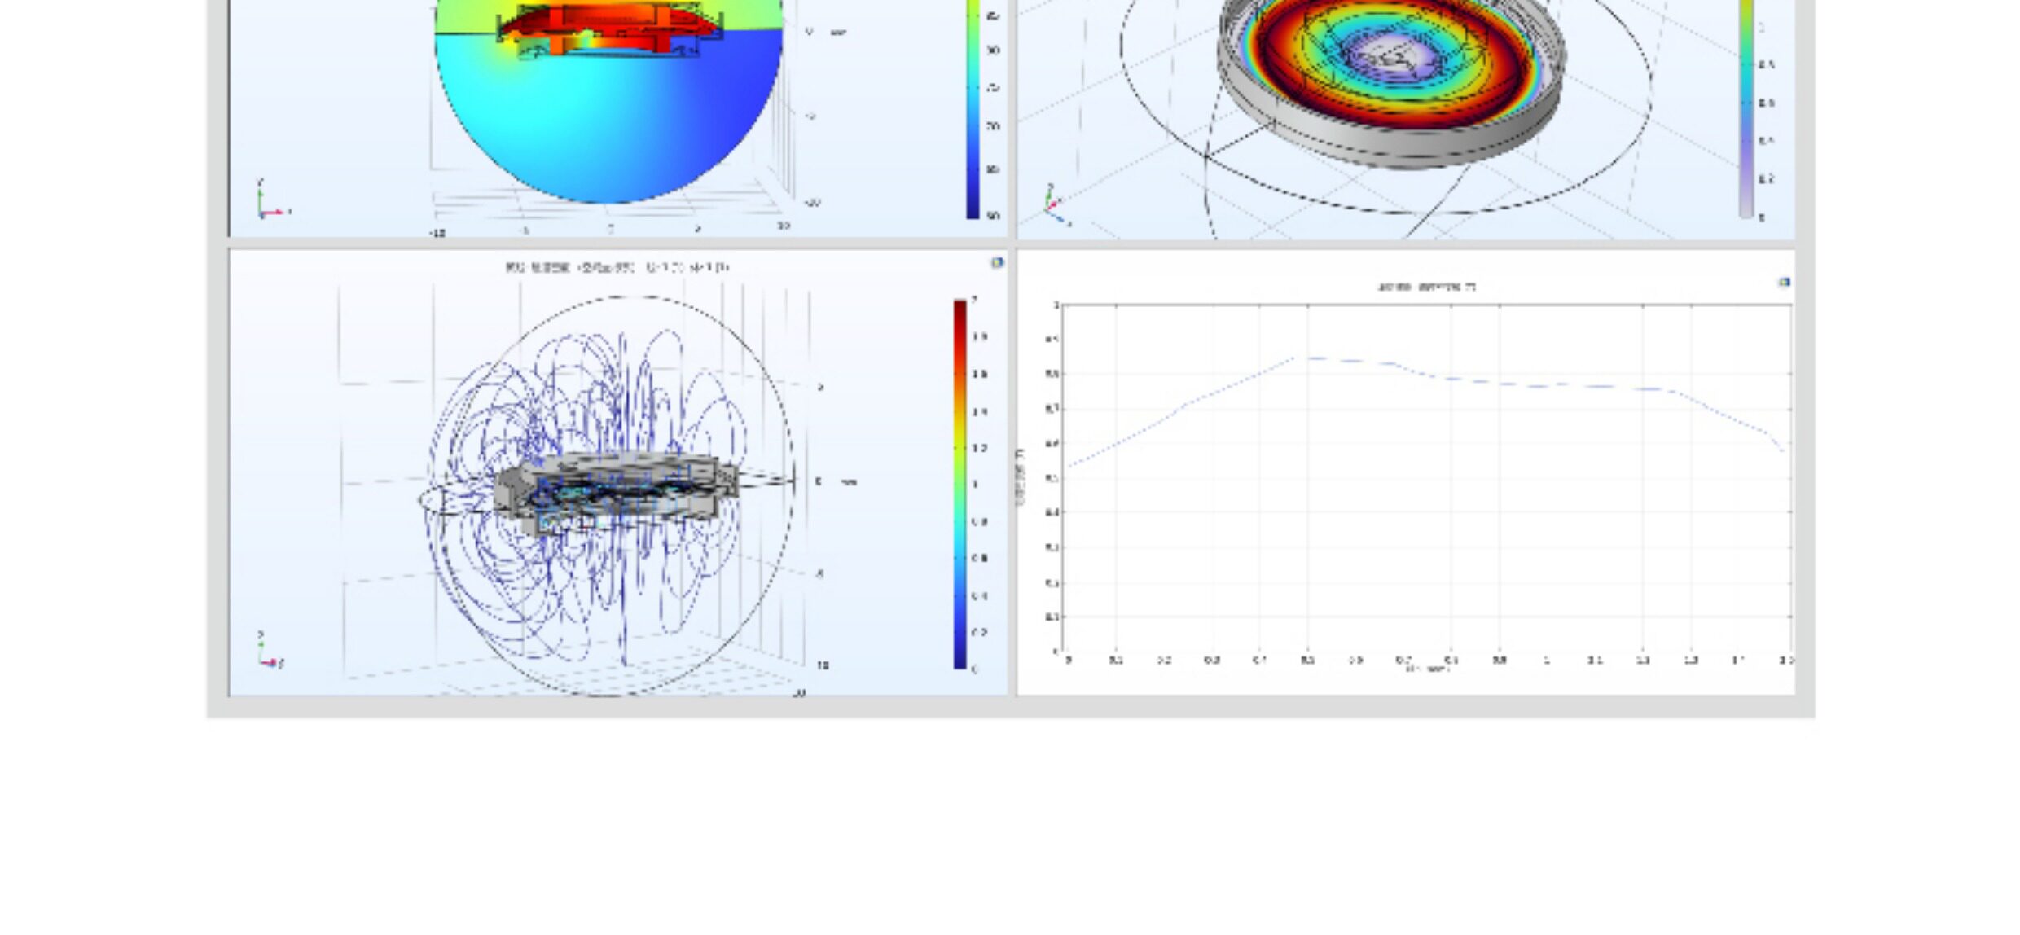Click the title text above the line graph
The image size is (2020, 935).
[1425, 287]
